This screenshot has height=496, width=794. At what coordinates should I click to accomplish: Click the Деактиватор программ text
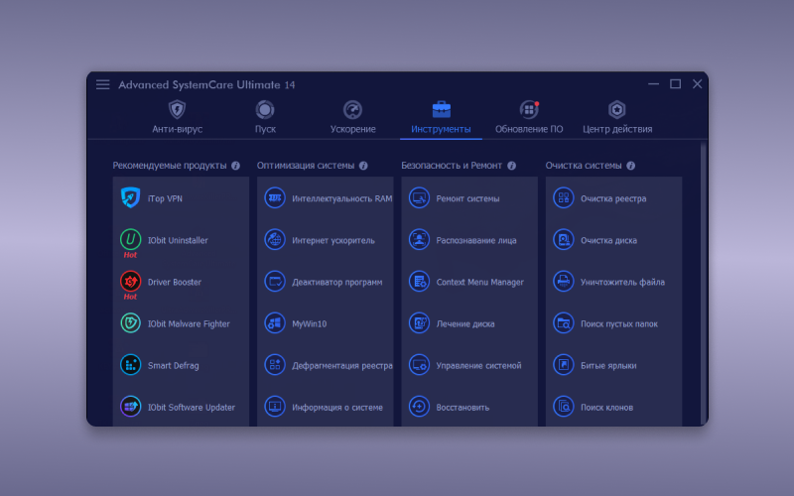pyautogui.click(x=336, y=282)
